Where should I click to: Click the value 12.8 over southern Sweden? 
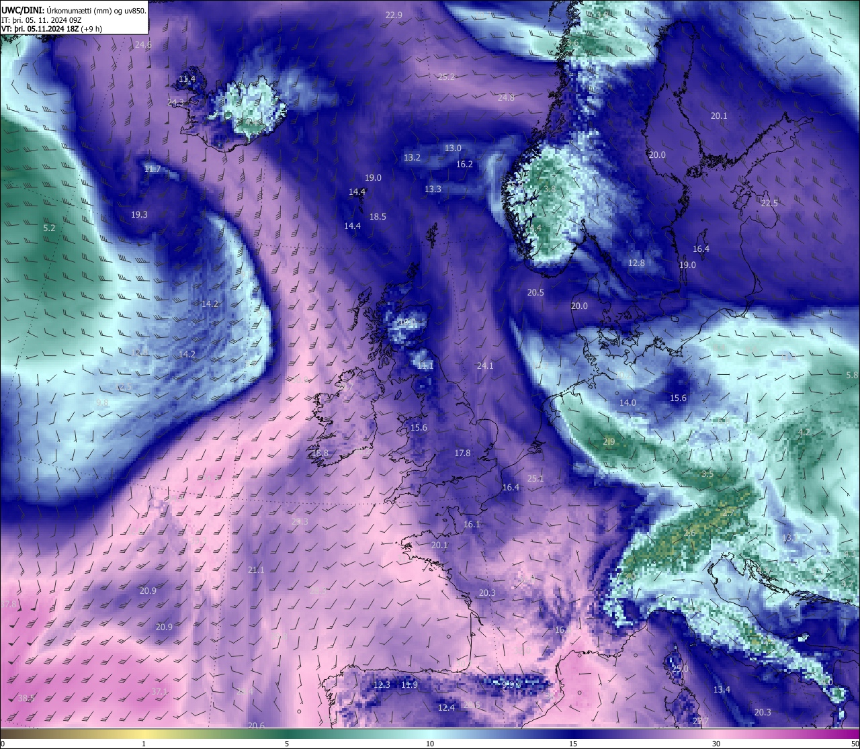pos(636,263)
